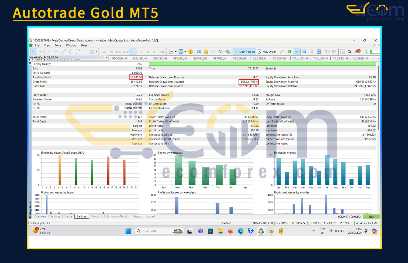Switch to line chart view
This screenshot has height=263, width=408.
point(296,52)
